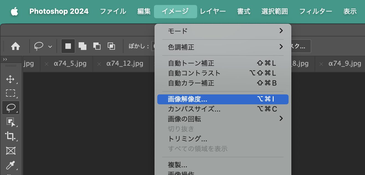Image resolution: width=365 pixels, height=175 pixels.
Task: Open the レイヤー menu
Action: pyautogui.click(x=213, y=11)
